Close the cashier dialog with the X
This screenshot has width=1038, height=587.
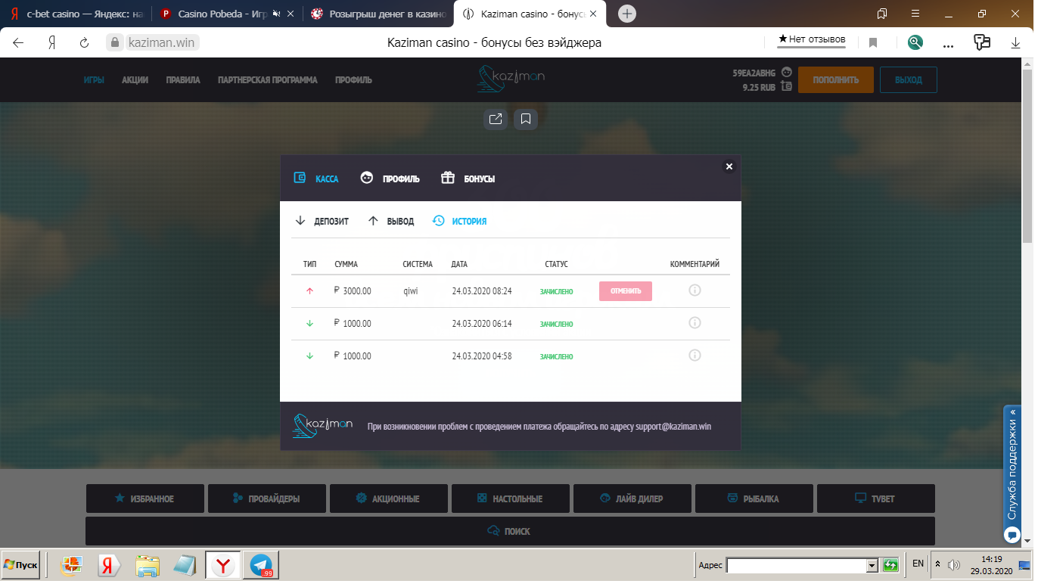(729, 166)
